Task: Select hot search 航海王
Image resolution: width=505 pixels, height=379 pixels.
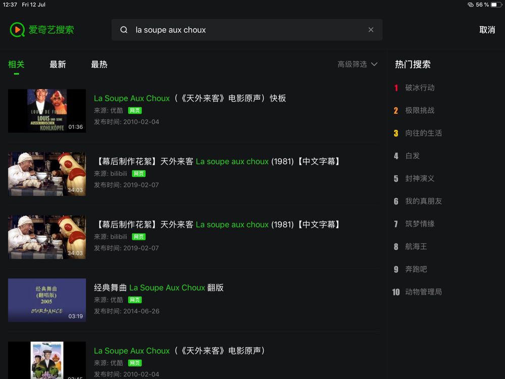Action: tap(416, 247)
